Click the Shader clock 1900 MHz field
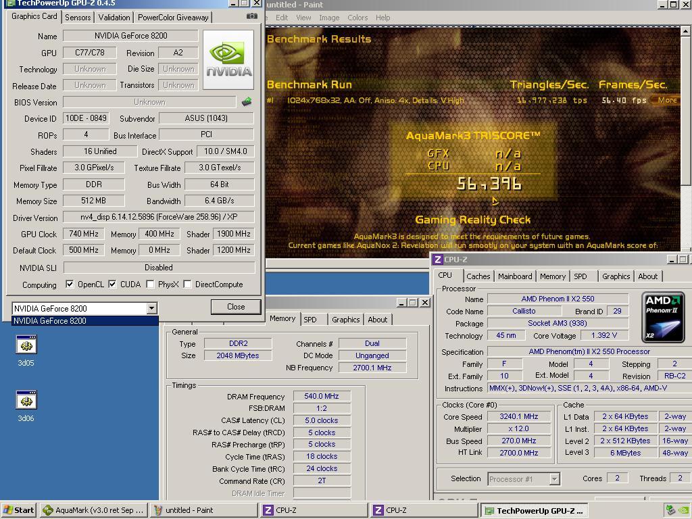The width and height of the screenshot is (692, 519). point(233,233)
